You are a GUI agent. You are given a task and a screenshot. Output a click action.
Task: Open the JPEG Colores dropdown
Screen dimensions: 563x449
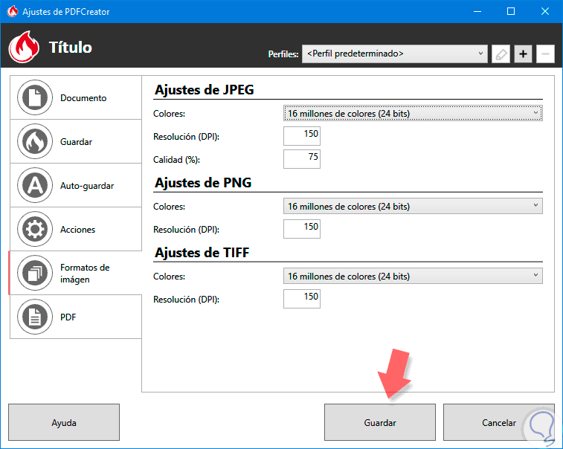(413, 114)
